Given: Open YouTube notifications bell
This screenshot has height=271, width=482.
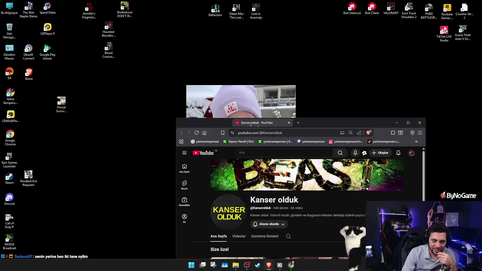Looking at the screenshot, I should (x=398, y=153).
